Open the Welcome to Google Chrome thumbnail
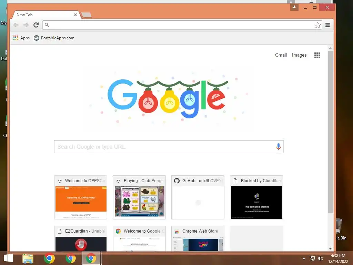This screenshot has height=265, width=353. click(139, 238)
